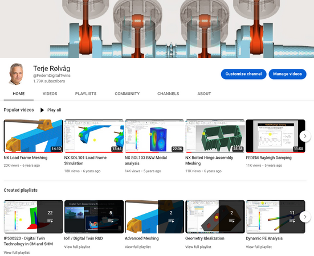Click the @FedemDigitalTwins channel handle
The image size is (314, 256).
52,75
